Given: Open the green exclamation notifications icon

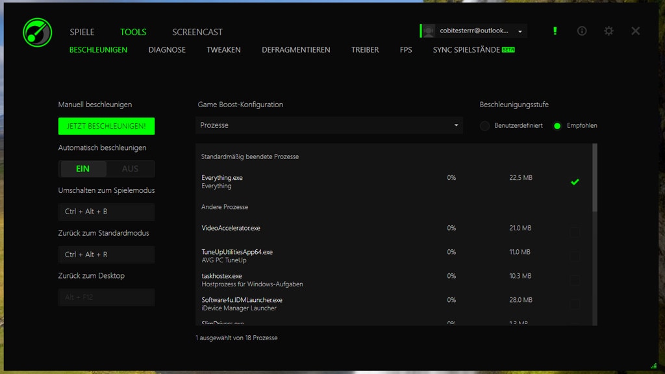Looking at the screenshot, I should [555, 31].
